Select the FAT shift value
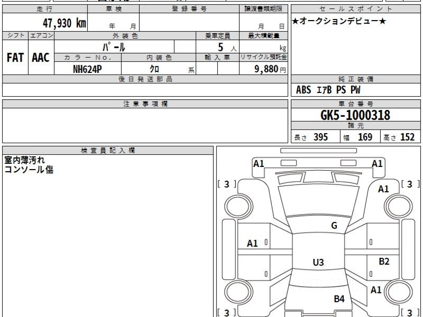The width and height of the screenshot is (423, 317). pos(15,57)
